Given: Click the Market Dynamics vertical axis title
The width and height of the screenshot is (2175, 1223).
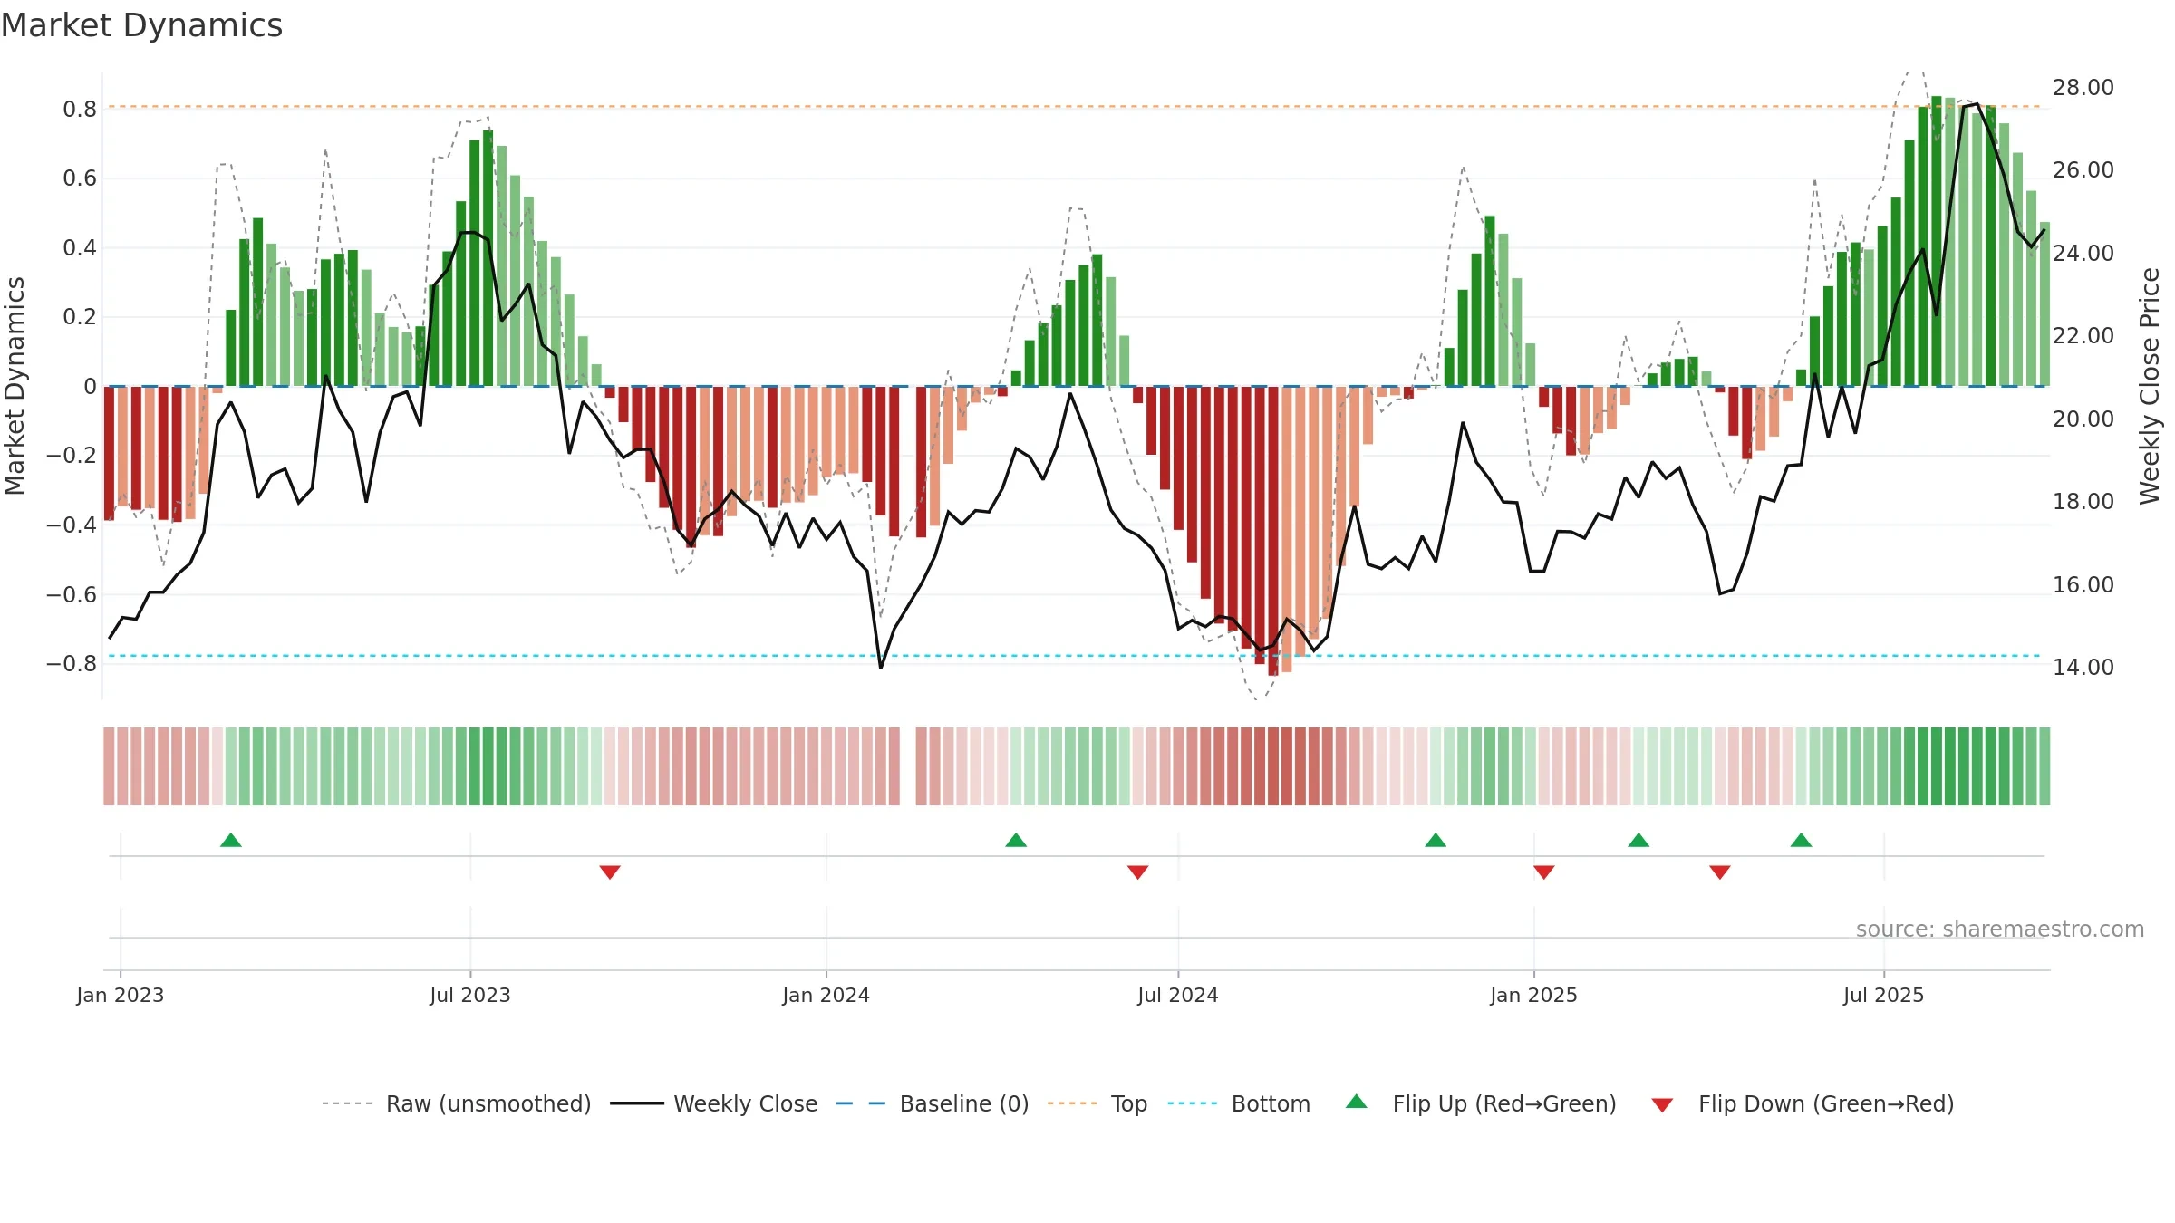Looking at the screenshot, I should [x=14, y=386].
